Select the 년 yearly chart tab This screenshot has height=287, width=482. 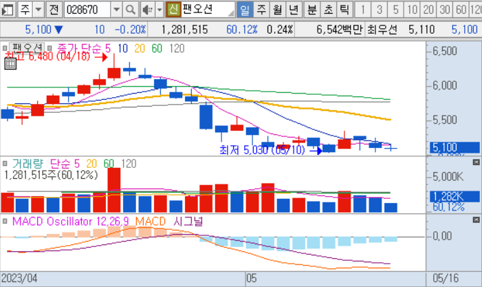(x=294, y=10)
